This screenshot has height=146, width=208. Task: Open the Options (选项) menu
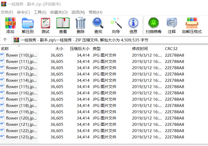[x=78, y=12]
